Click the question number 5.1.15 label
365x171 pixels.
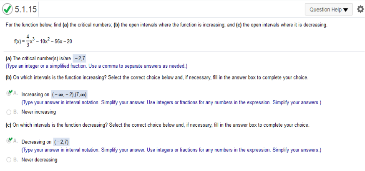(x=26, y=9)
